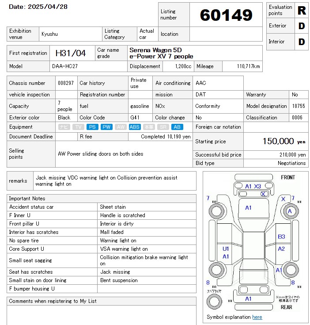Click the greyed-out TV equipment badge
The image size is (310, 325).
(x=78, y=127)
